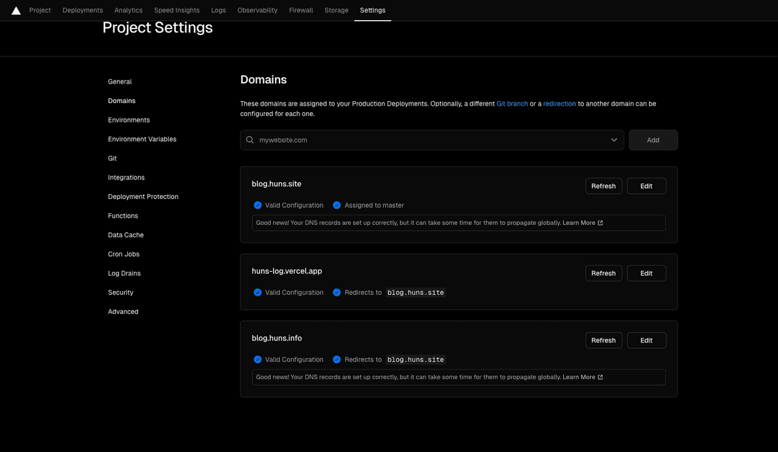Click the blog.huns.info domain title

(277, 338)
